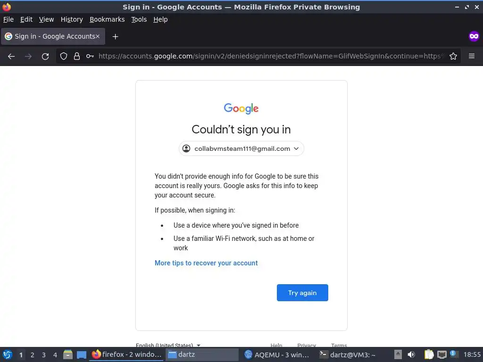Image resolution: width=483 pixels, height=362 pixels.
Task: Open the Bookmarks menu
Action: (x=107, y=19)
